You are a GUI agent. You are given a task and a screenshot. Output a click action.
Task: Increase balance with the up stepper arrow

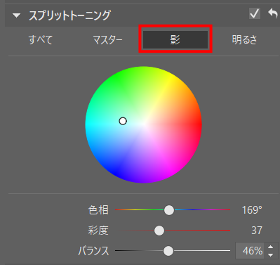coord(270,247)
